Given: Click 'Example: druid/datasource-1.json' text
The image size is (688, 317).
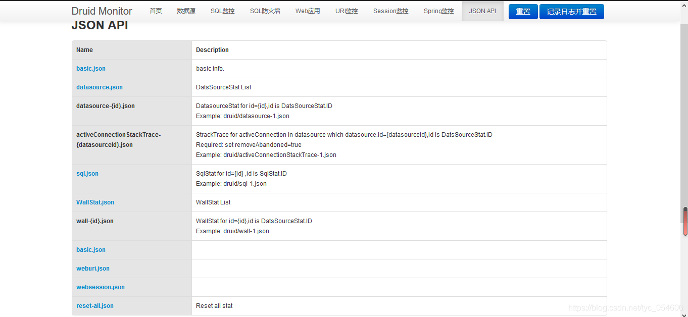Looking at the screenshot, I should tap(242, 116).
